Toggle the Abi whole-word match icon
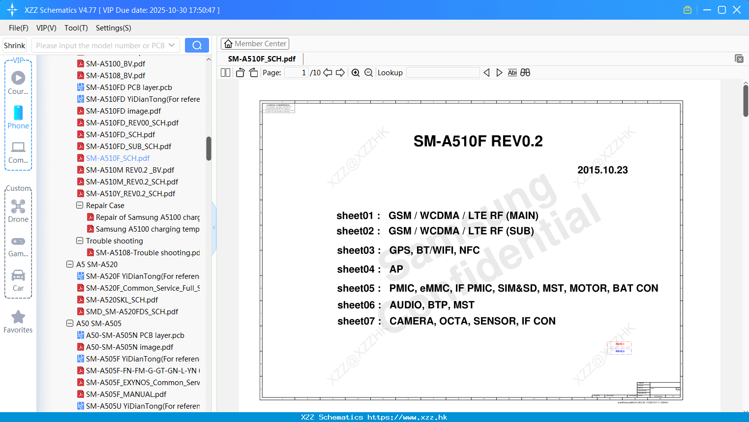Screen dimensions: 749x422 pyautogui.click(x=512, y=73)
